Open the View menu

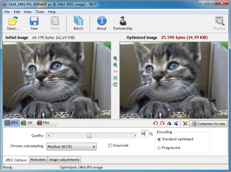(28, 12)
